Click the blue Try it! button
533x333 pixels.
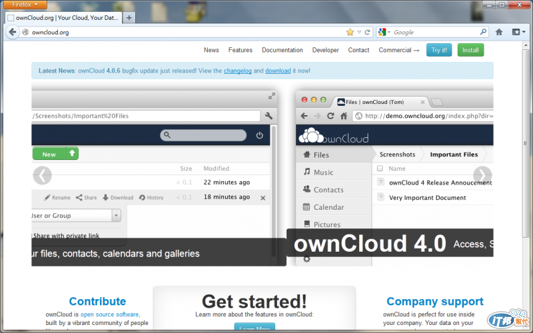439,50
